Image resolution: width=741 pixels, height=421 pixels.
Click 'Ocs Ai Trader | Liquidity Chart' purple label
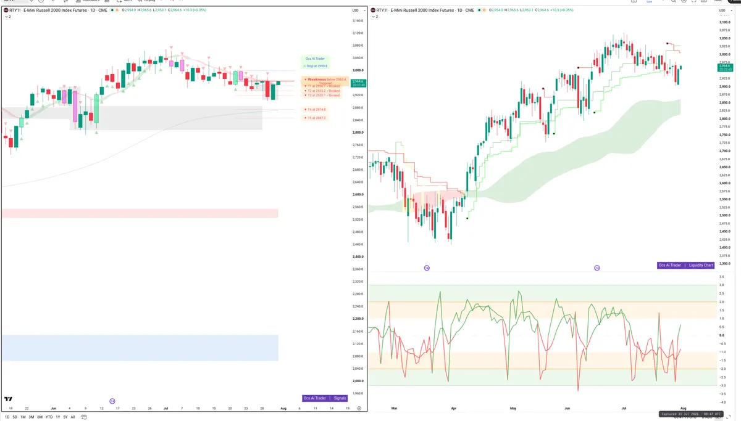click(x=687, y=265)
